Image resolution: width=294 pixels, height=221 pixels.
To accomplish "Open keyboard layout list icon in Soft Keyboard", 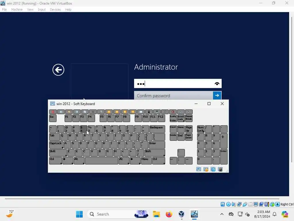I will [x=199, y=169].
